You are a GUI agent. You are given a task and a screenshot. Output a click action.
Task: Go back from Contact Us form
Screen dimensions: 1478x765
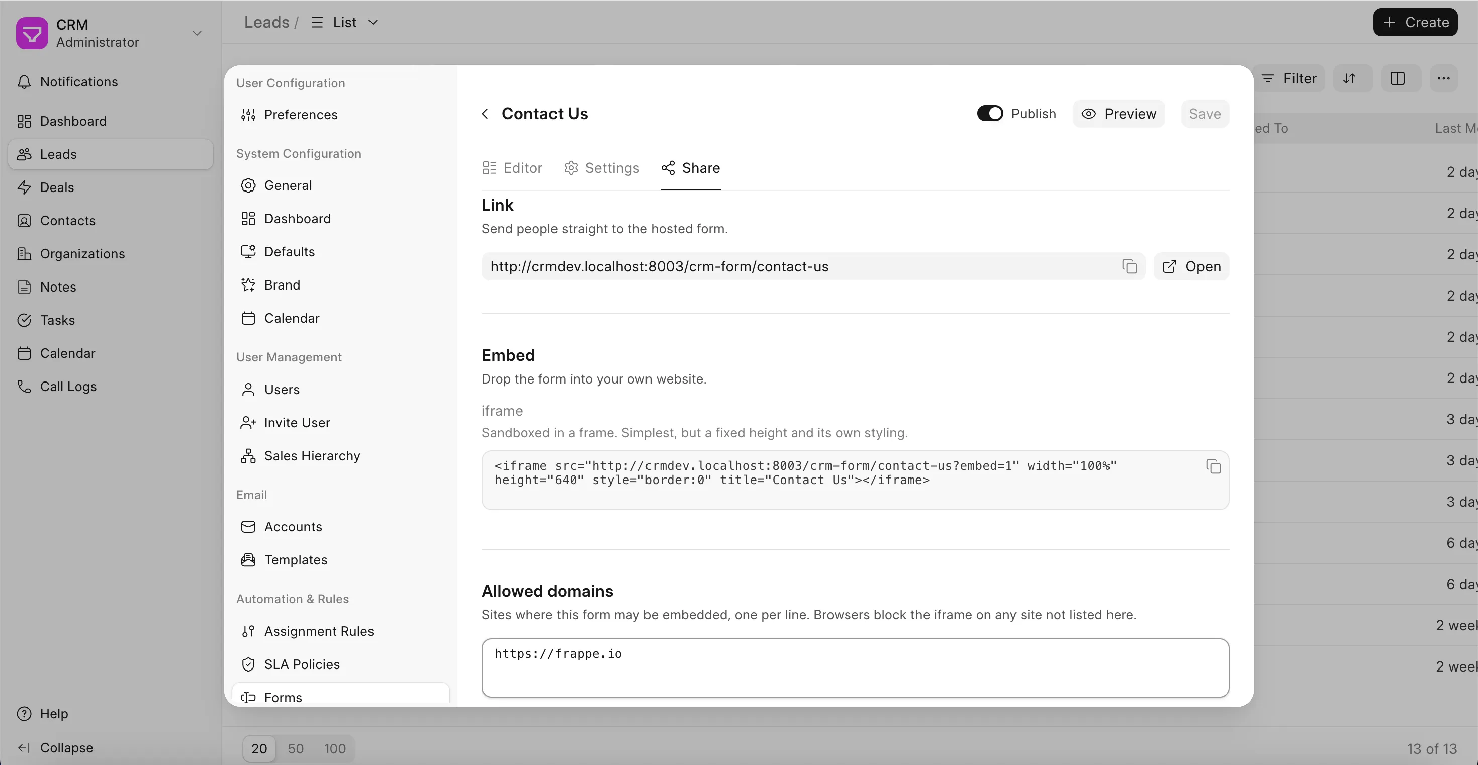(486, 114)
